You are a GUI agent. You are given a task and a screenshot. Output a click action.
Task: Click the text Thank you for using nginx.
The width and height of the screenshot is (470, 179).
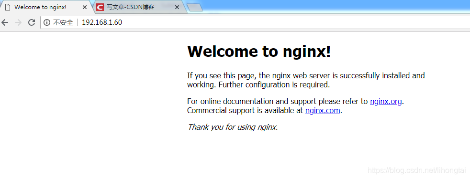pos(233,127)
